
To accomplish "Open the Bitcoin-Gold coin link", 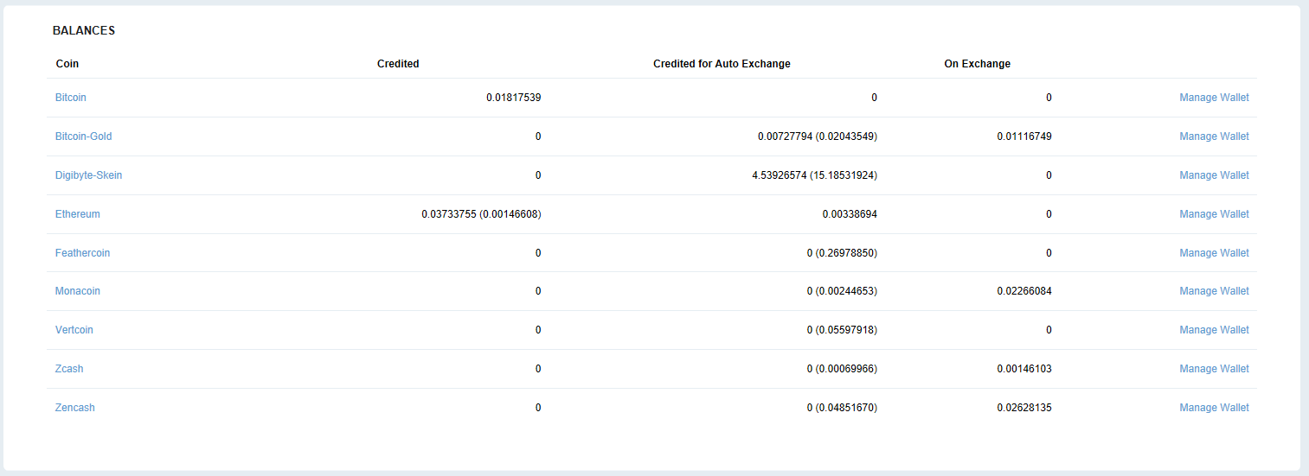I will (x=83, y=136).
